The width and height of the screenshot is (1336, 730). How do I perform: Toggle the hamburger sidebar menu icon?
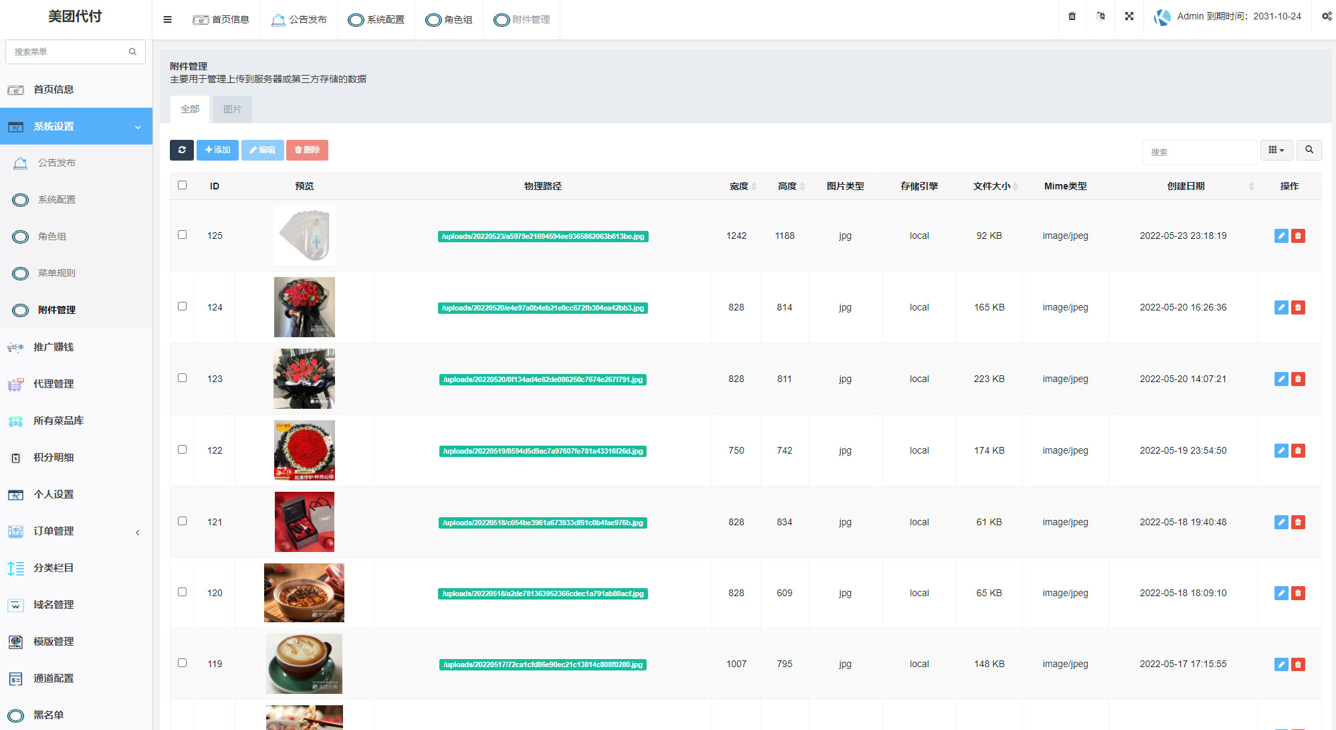167,19
